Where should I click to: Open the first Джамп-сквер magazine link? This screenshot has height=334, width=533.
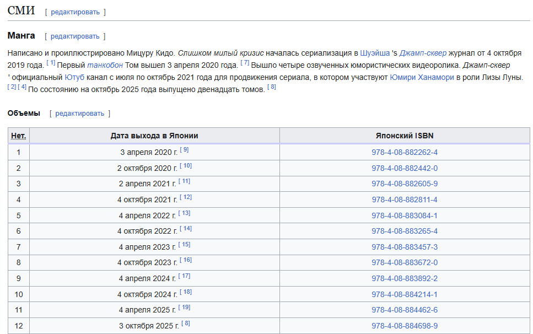point(422,53)
